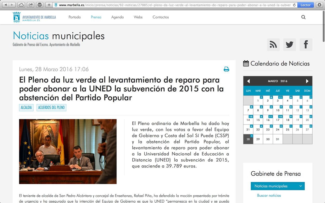Open the RSS feed icon
The height and width of the screenshot is (203, 325).
point(273,45)
